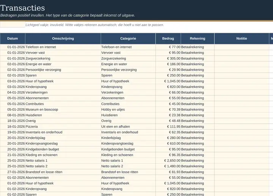Select the Datum column header
The width and height of the screenshot is (273, 196).
(13, 39)
